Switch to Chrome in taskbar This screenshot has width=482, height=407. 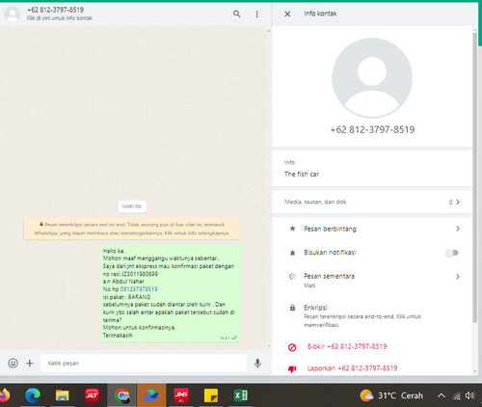(x=121, y=395)
